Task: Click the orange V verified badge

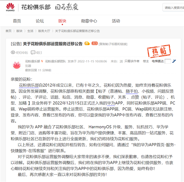Action: (x=42, y=61)
